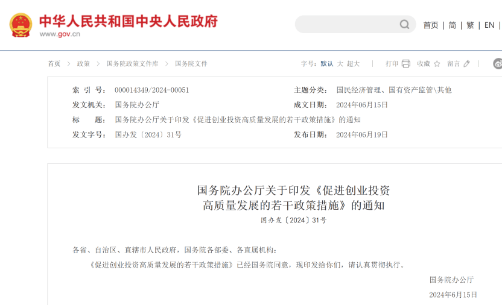Switch to traditional Chinese 繁

click(x=470, y=25)
